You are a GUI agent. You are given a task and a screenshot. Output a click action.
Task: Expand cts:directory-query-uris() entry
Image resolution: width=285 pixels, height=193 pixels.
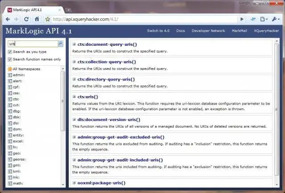click(x=74, y=79)
